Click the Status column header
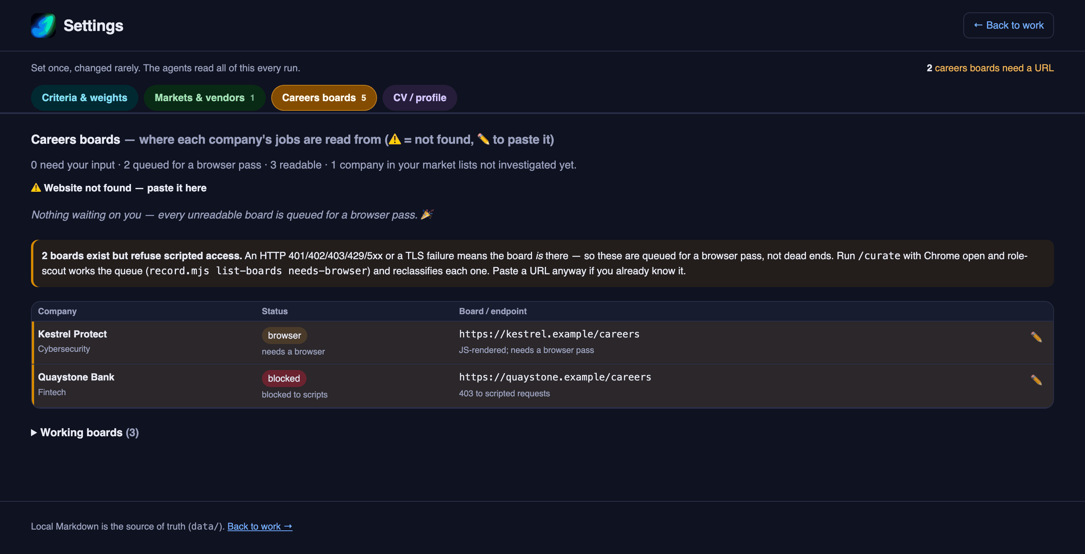This screenshot has width=1085, height=554. (x=275, y=311)
